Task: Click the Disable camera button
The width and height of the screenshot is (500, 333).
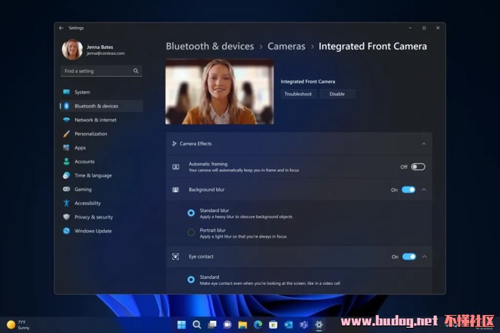Action: pos(337,94)
